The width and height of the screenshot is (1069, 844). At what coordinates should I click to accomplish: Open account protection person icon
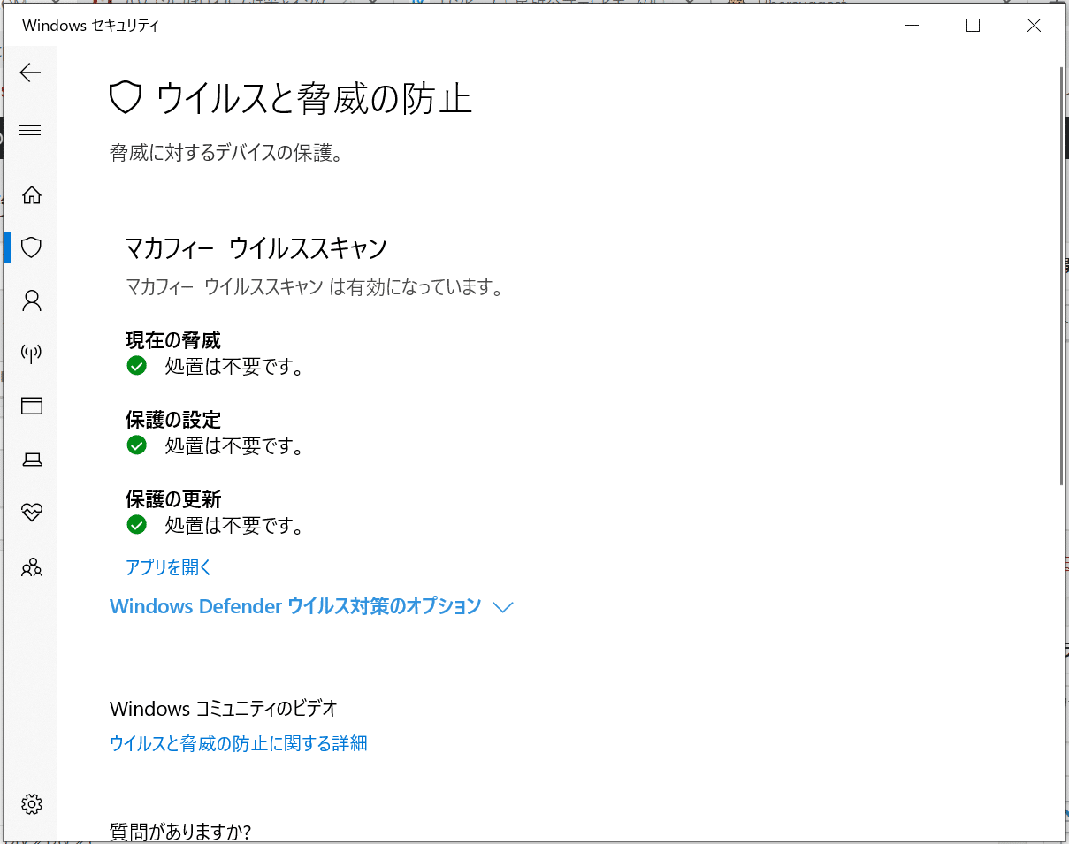point(32,301)
